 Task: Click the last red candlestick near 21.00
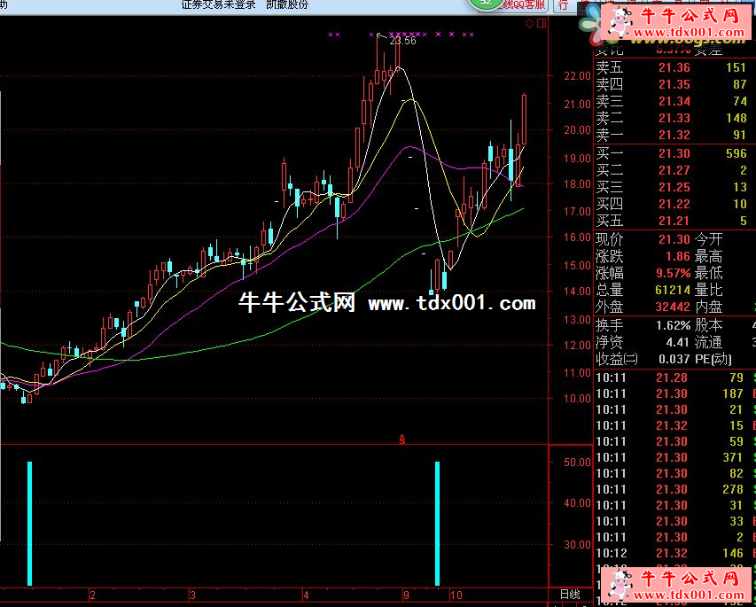[x=524, y=119]
